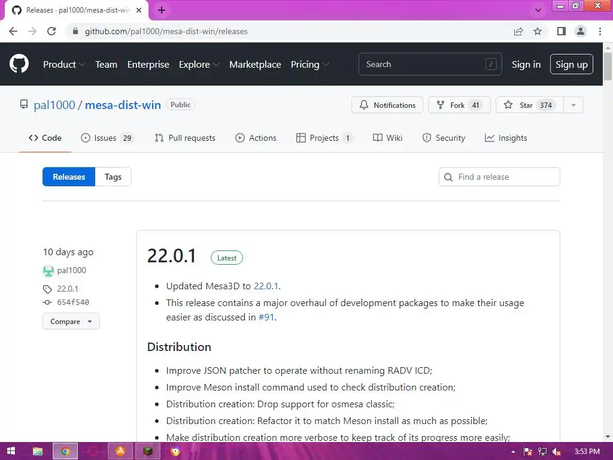Show hidden tray icons arrow
613x460 pixels.
513,452
